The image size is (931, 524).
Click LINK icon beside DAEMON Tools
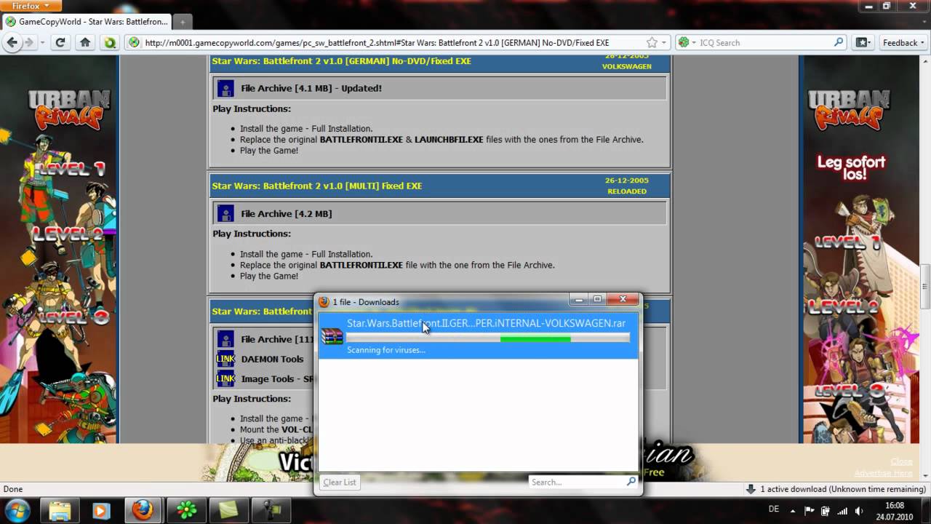pos(225,359)
